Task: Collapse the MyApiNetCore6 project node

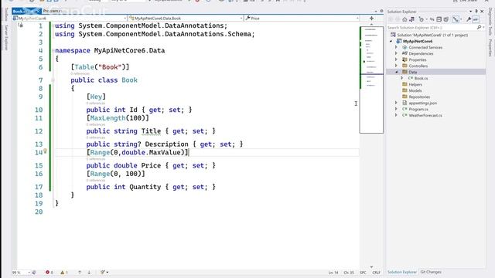Action: pos(391,41)
